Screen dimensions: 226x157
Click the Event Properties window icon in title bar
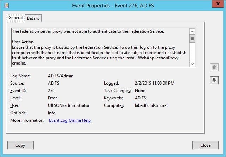pos(7,6)
